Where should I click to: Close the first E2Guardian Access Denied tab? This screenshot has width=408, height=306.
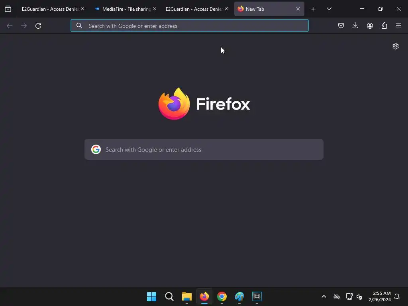tap(82, 9)
